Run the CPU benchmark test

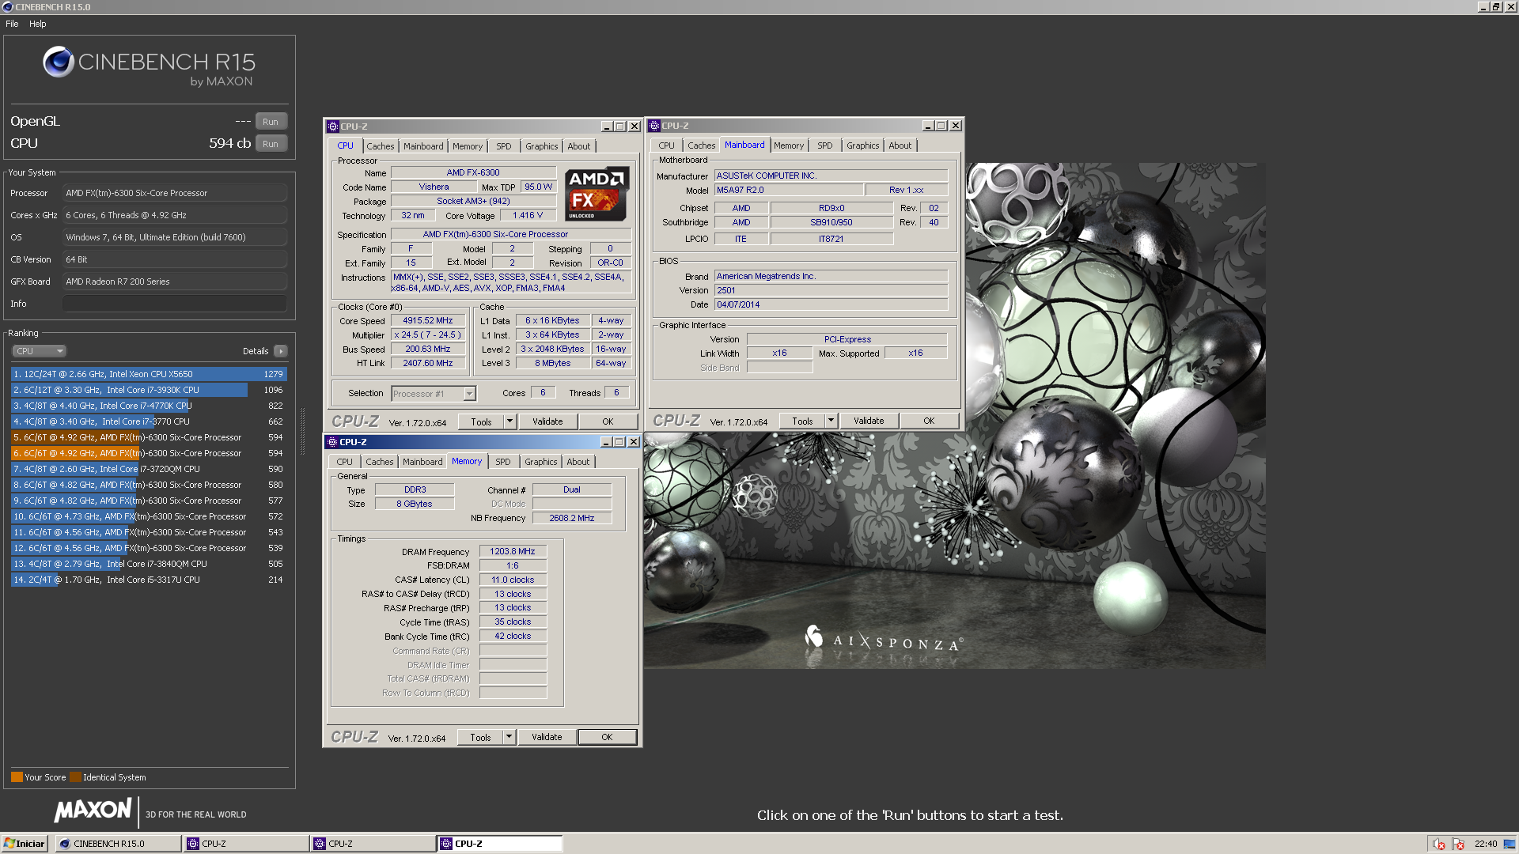point(271,144)
